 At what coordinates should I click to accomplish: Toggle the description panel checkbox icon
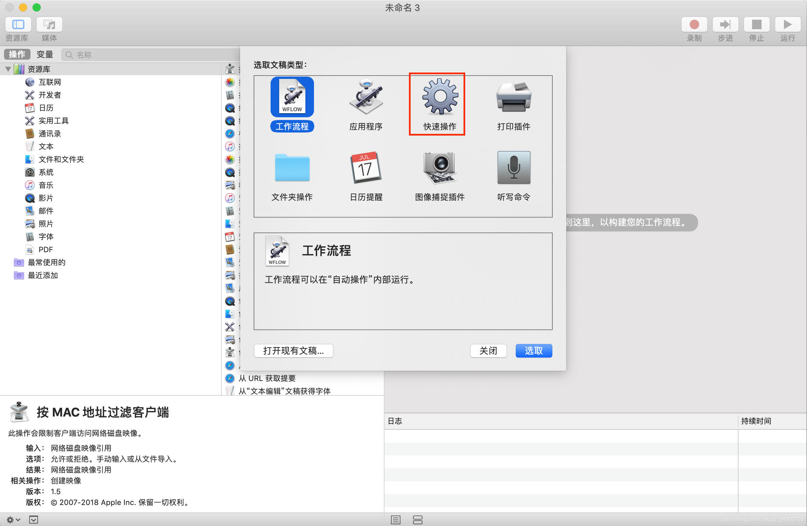coord(34,520)
